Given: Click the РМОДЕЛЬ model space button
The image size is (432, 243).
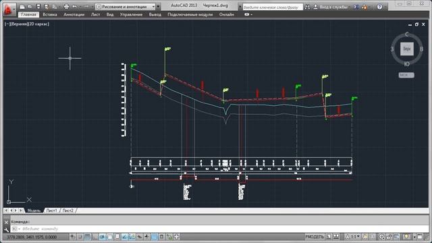Looking at the screenshot, I should coord(315,237).
